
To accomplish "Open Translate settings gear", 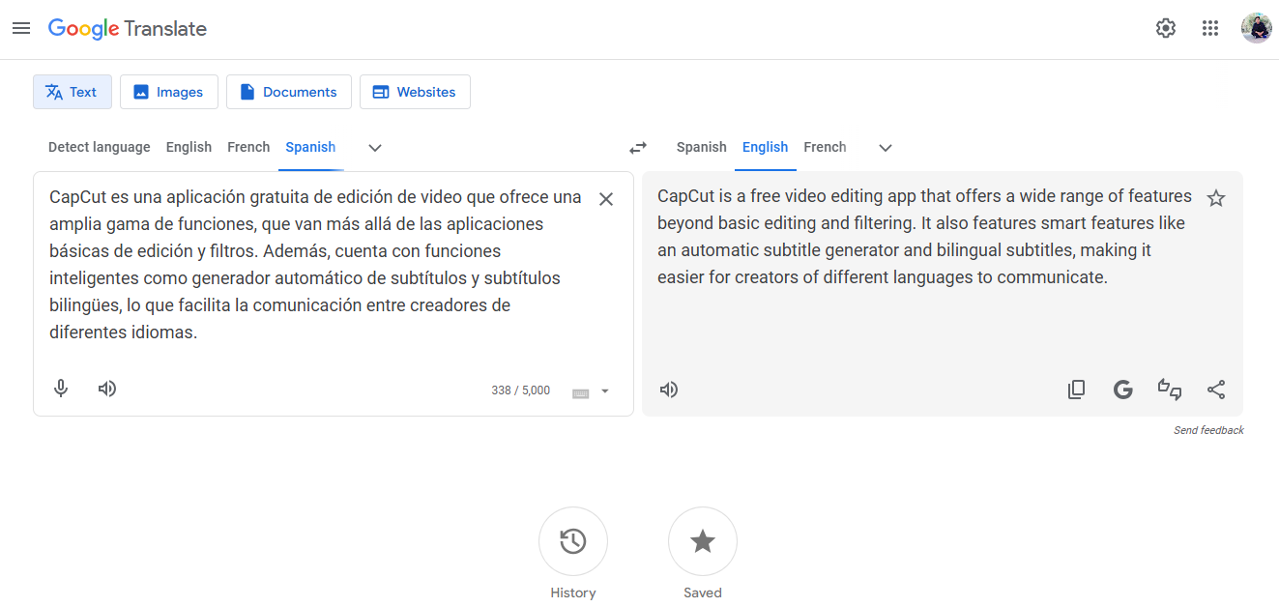I will point(1165,28).
